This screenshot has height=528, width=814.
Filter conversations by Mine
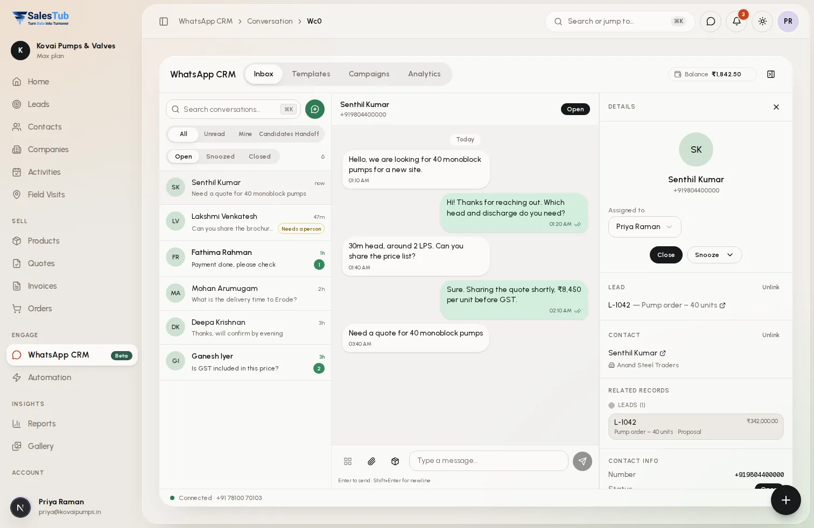245,134
